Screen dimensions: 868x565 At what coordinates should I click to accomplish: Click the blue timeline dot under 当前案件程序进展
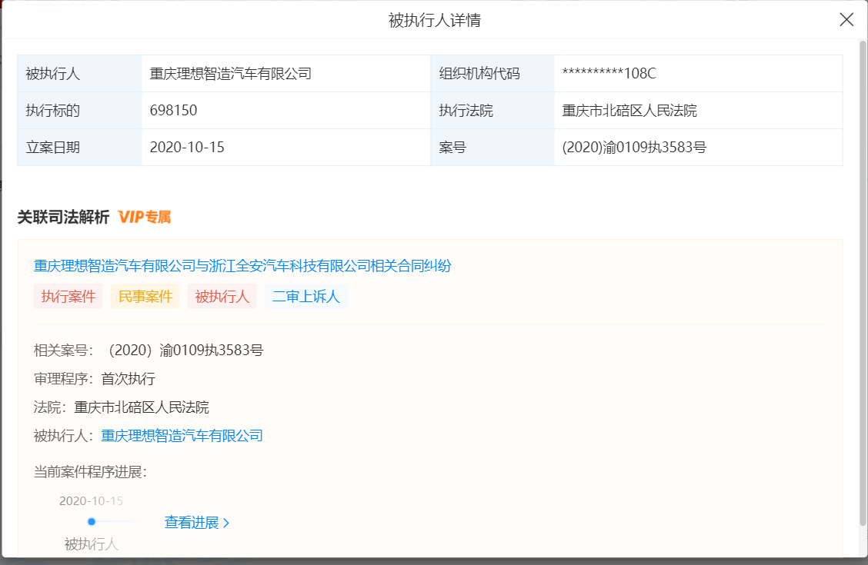[x=92, y=522]
